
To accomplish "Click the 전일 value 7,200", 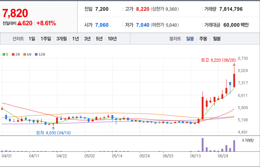I will (x=102, y=9).
